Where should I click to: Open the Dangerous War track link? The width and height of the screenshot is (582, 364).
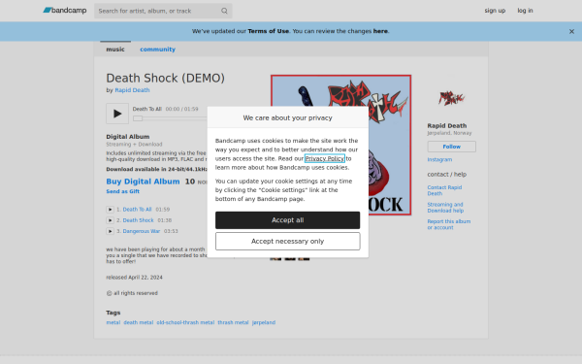(x=142, y=231)
